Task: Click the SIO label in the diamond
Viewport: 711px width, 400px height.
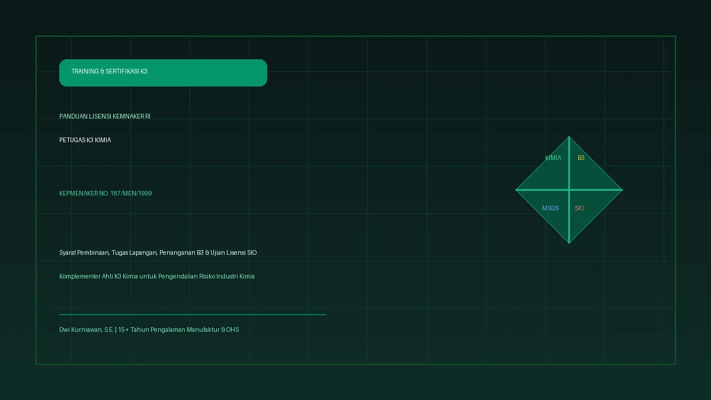Action: [x=579, y=209]
